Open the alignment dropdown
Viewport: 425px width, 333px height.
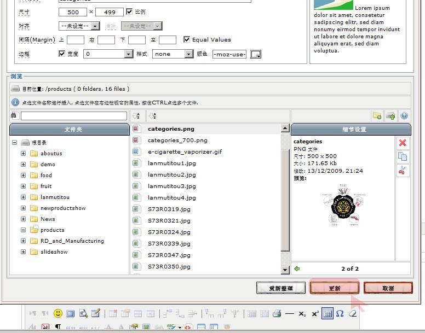[79, 26]
